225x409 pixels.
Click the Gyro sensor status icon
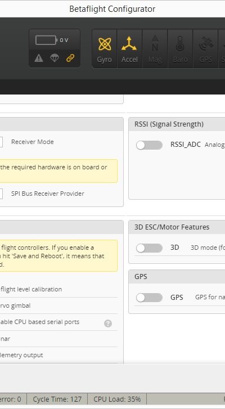[104, 49]
